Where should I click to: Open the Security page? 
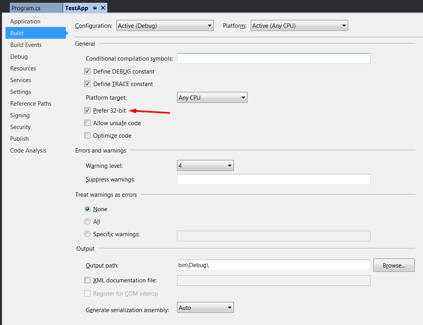(x=20, y=127)
